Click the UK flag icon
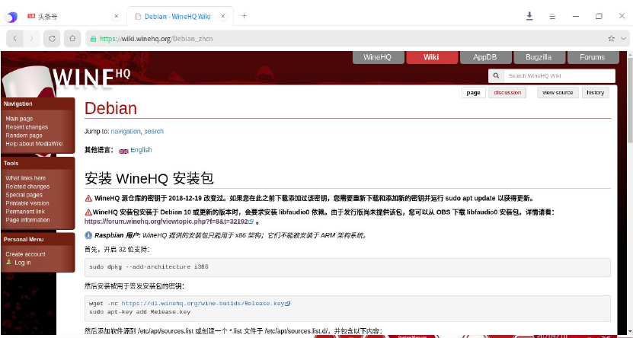Viewport: 633px width, 338px height. click(123, 151)
